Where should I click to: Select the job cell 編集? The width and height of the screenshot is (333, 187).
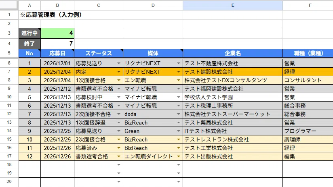308,156
